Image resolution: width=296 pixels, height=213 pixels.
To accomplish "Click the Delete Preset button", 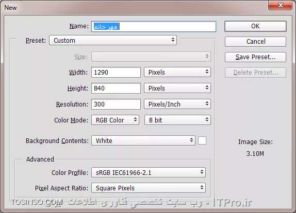I will point(255,73).
